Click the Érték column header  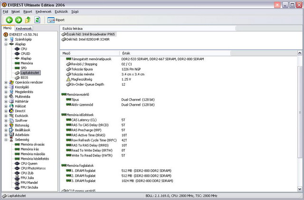(175, 53)
